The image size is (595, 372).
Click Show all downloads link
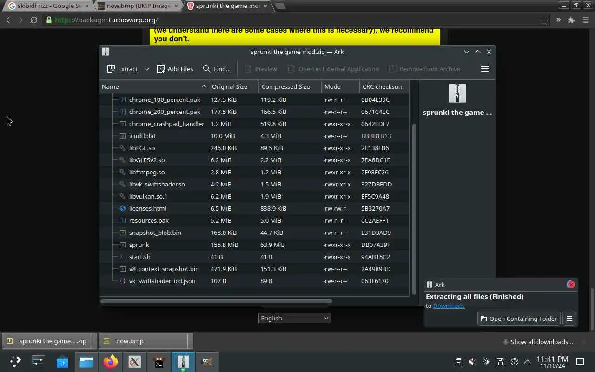542,342
